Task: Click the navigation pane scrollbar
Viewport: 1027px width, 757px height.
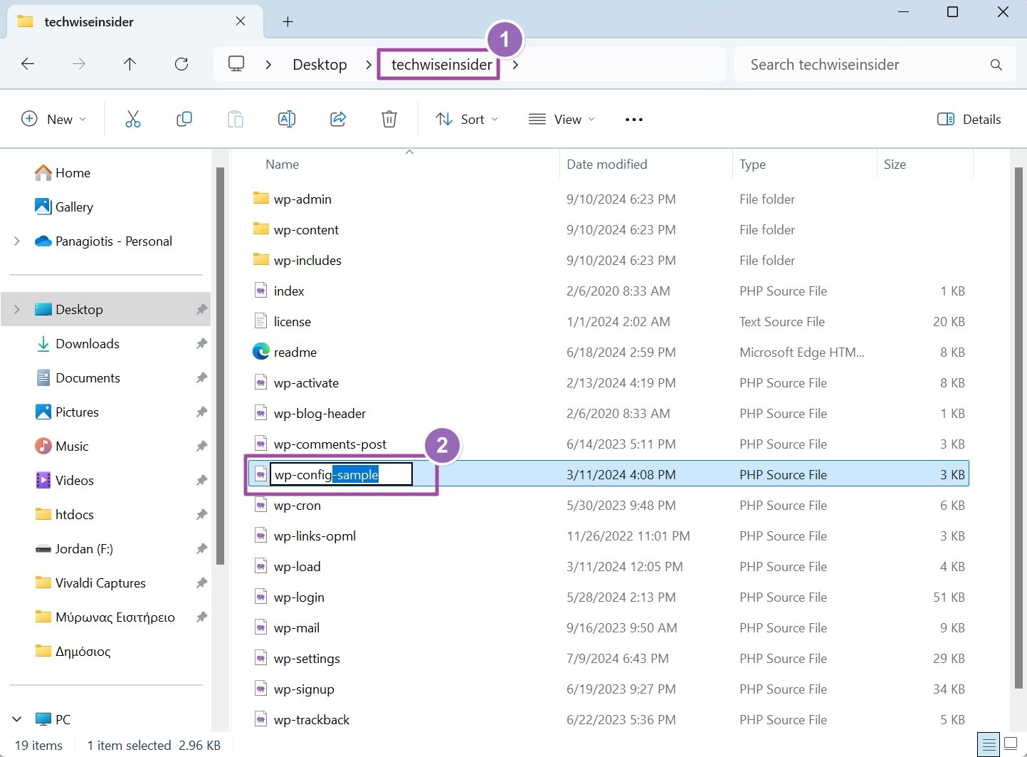Action: (x=220, y=366)
